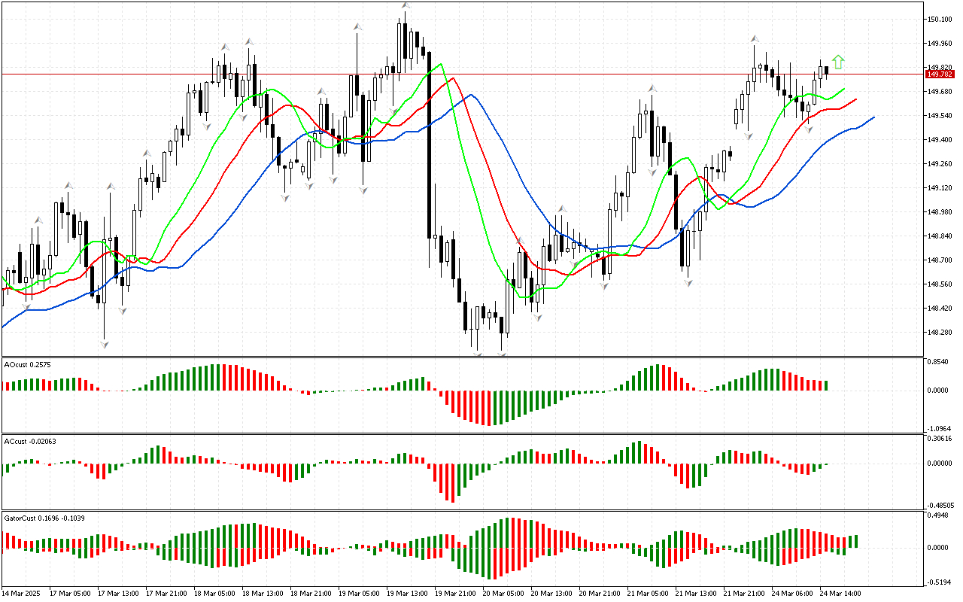This screenshot has width=963, height=602.
Task: Click price level 148.560 on the scale
Action: [940, 284]
